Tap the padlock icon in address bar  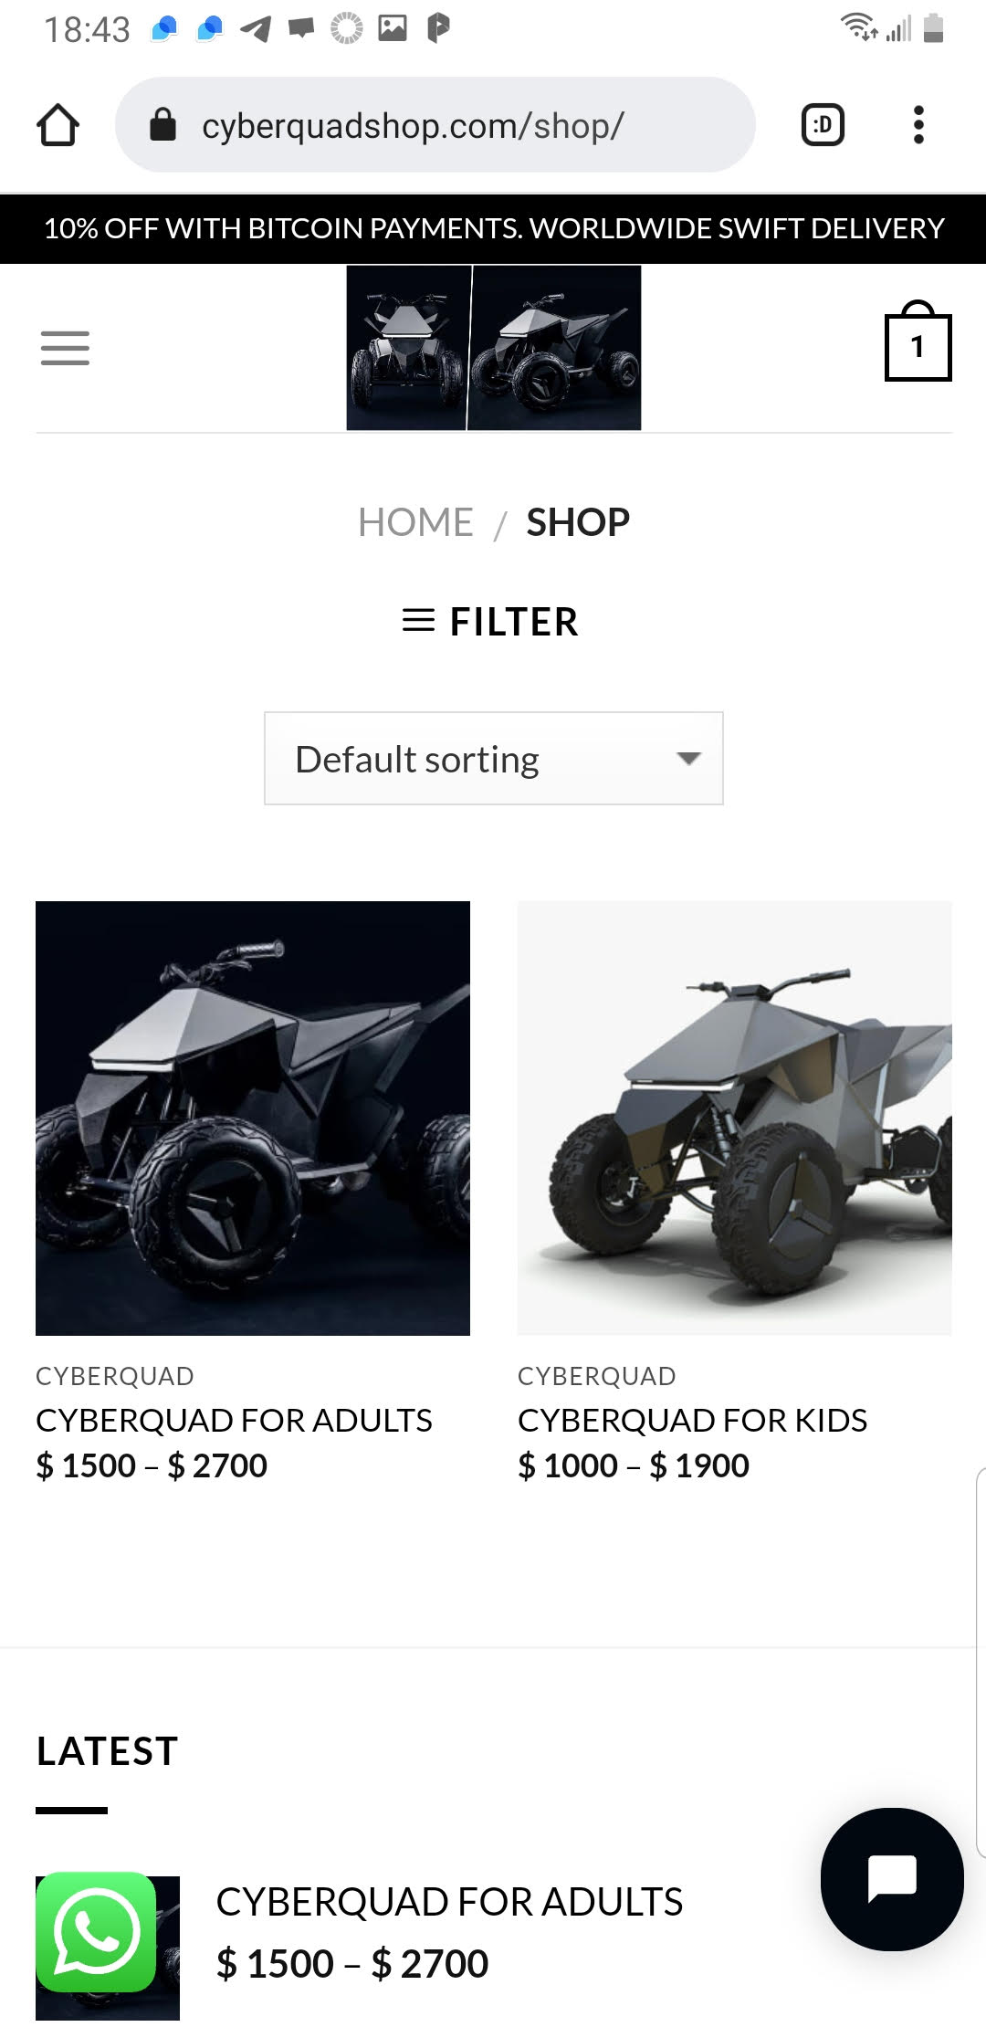pyautogui.click(x=163, y=125)
